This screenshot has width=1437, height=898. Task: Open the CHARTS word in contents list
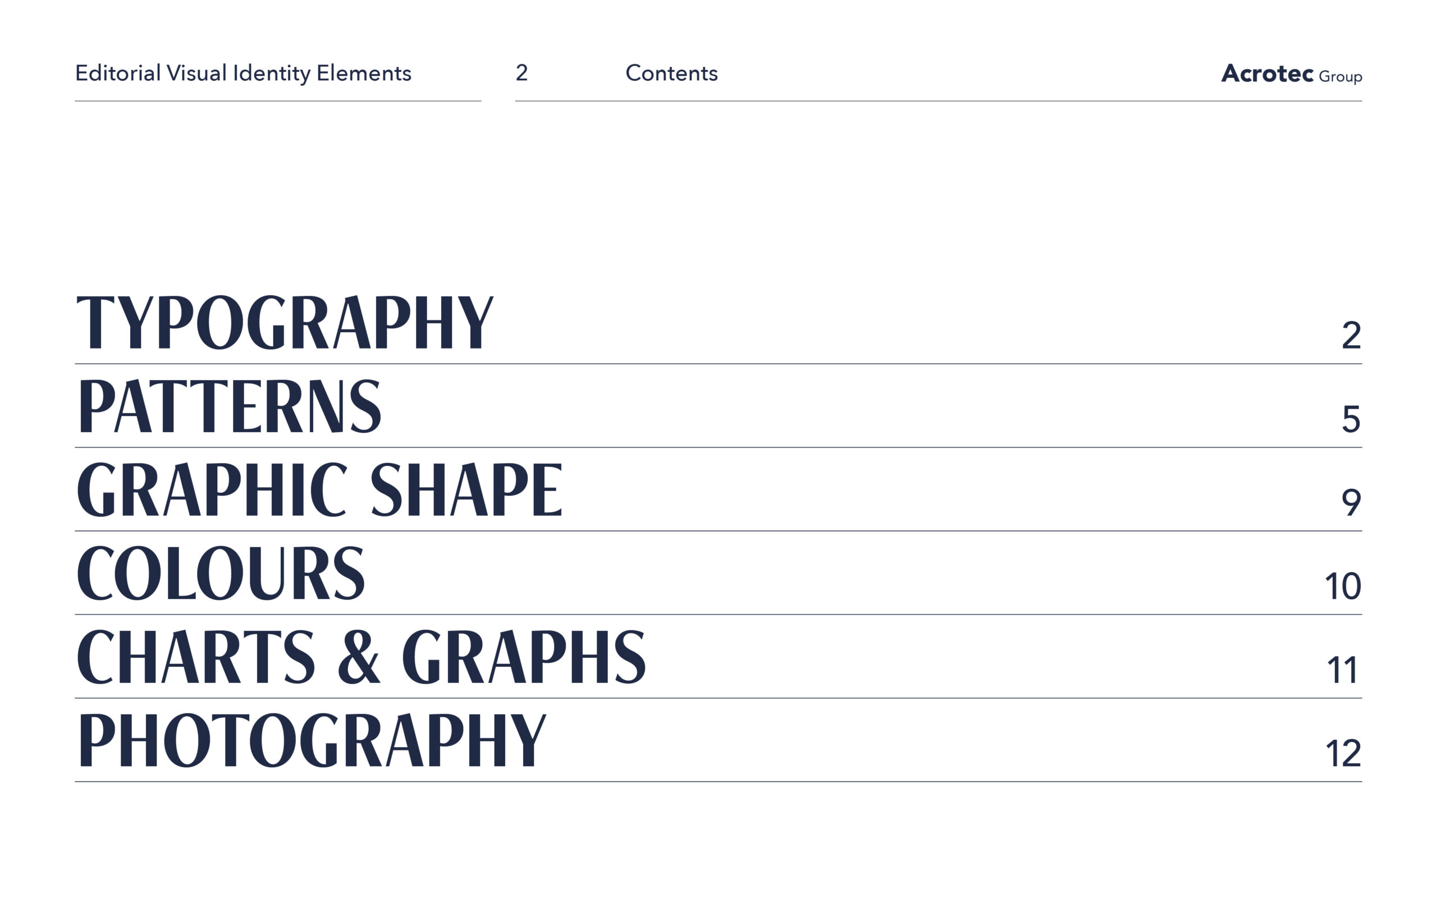tap(195, 657)
